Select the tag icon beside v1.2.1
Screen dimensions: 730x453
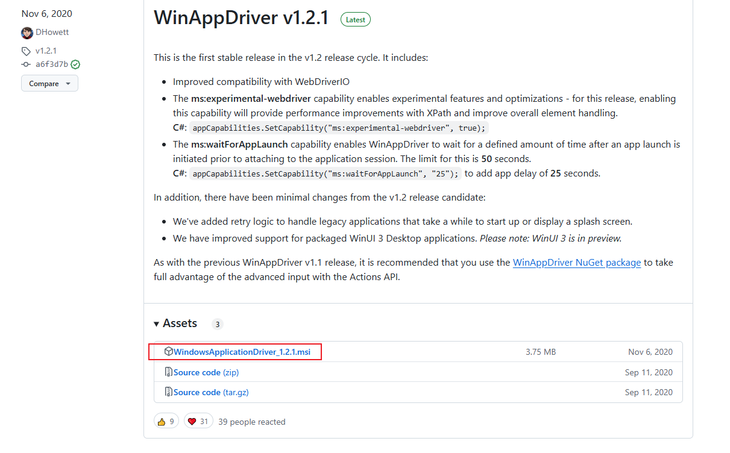click(26, 51)
